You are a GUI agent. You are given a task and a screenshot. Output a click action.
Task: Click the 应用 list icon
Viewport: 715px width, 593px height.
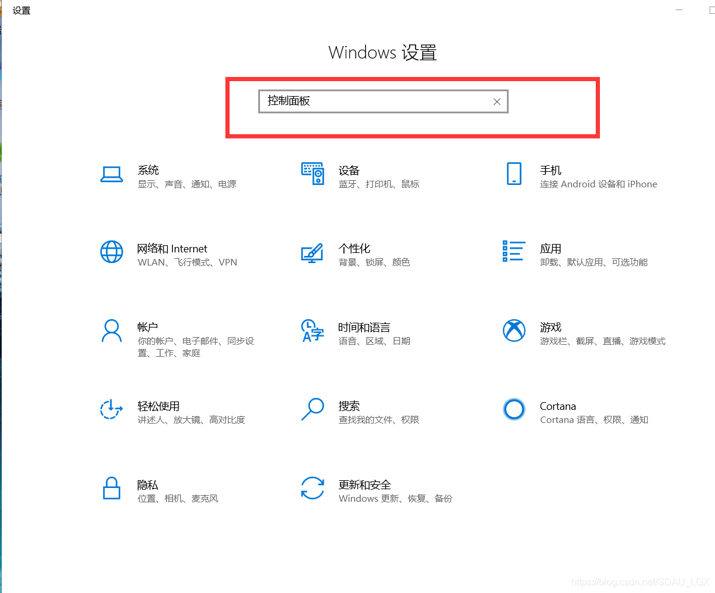514,251
